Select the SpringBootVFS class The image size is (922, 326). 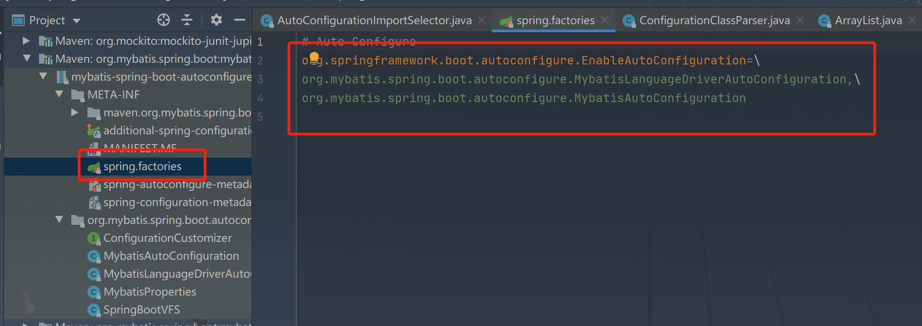(142, 309)
